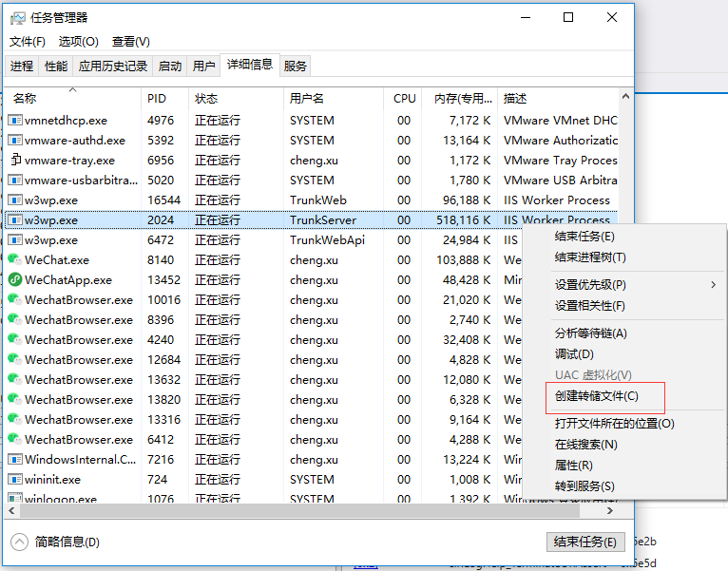This screenshot has width=728, height=571.
Task: Click icon of WechatBrowser.exe PID 6412
Action: (x=15, y=439)
